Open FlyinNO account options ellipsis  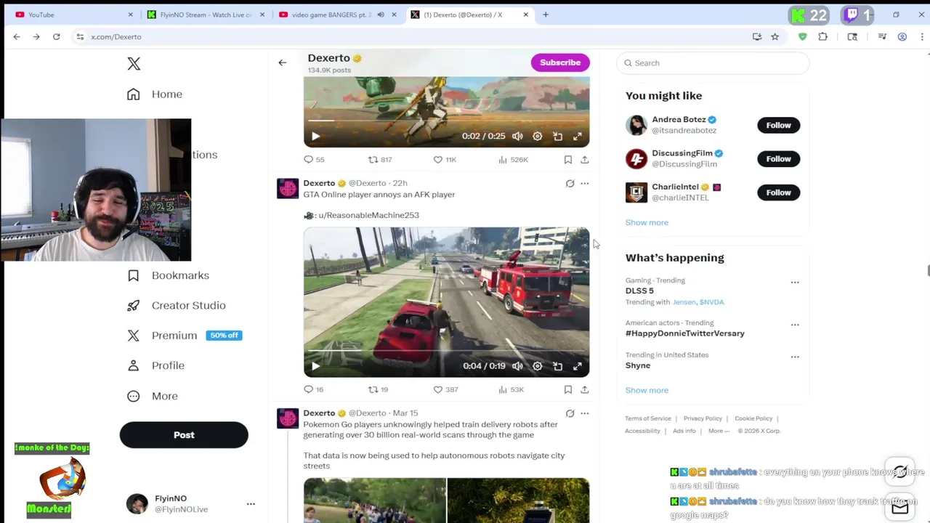pos(251,504)
